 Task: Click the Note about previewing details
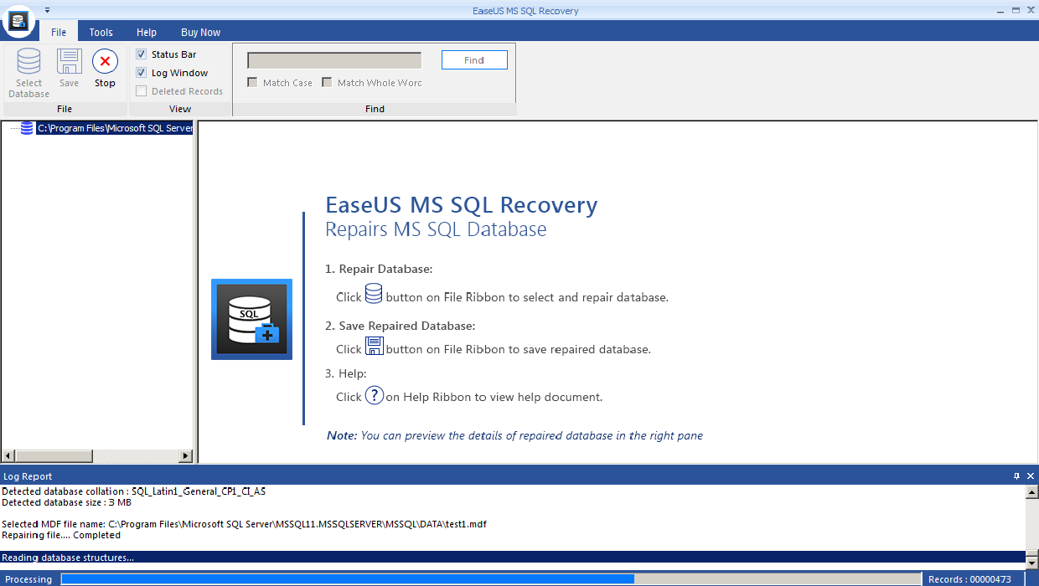pyautogui.click(x=514, y=435)
